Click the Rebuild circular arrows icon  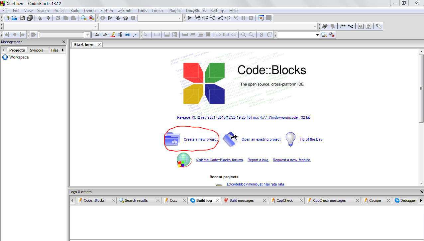pos(126,18)
